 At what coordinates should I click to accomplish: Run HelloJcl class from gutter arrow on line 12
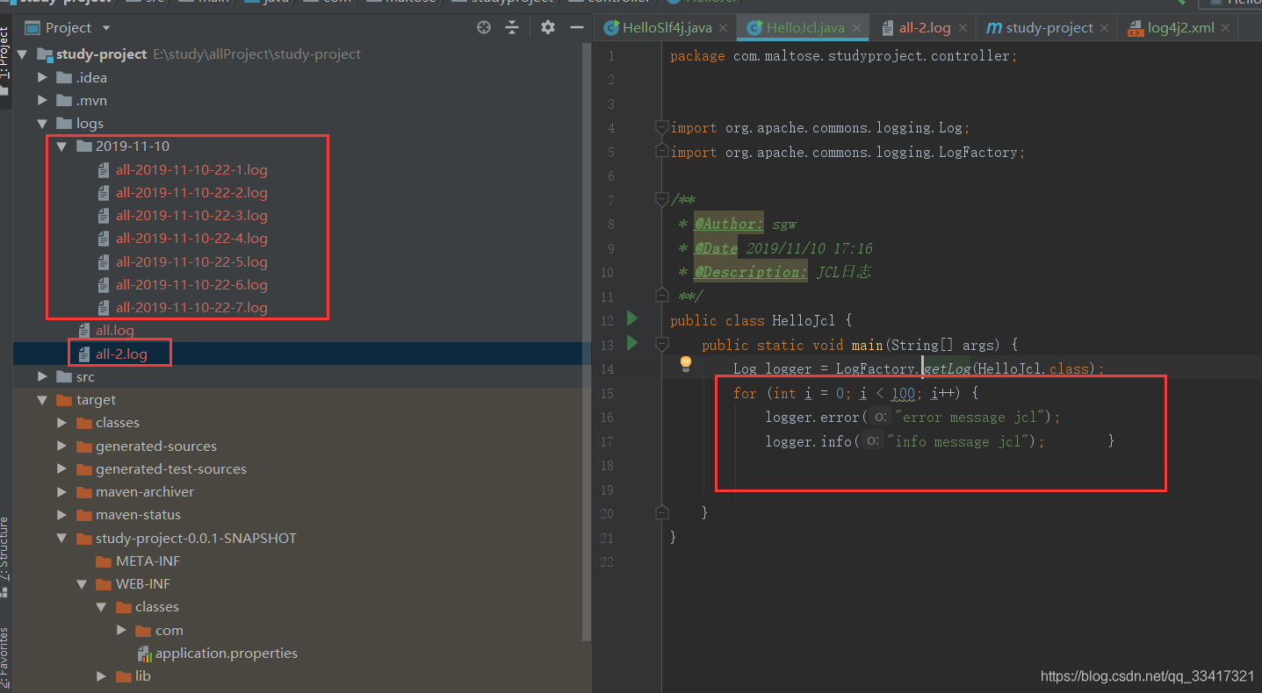point(631,318)
